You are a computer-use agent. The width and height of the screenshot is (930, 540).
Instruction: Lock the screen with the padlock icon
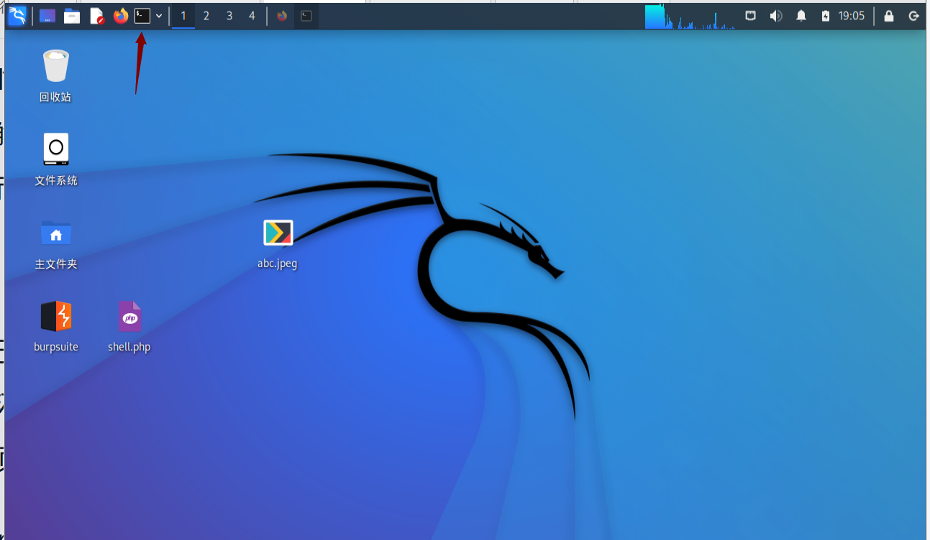889,16
